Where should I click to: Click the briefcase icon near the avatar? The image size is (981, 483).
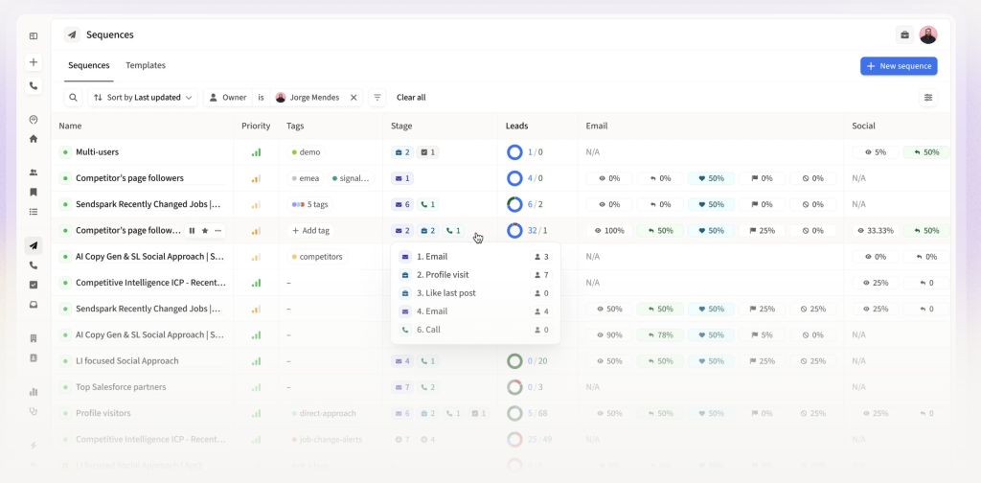click(x=904, y=35)
